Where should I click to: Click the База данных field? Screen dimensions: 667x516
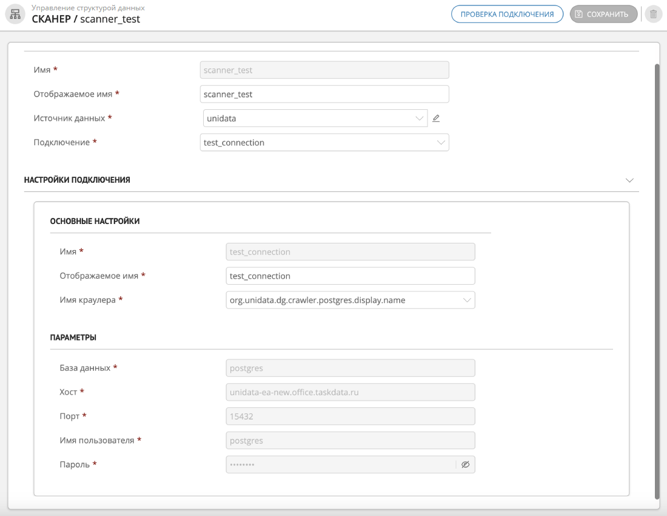(350, 368)
